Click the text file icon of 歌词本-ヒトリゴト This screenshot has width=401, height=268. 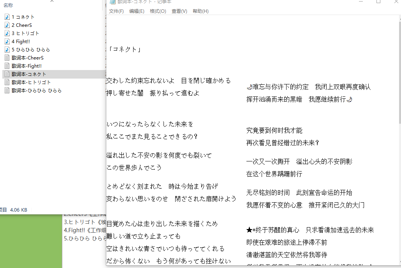[x=7, y=82]
